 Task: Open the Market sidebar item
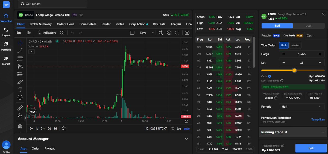tap(6, 60)
